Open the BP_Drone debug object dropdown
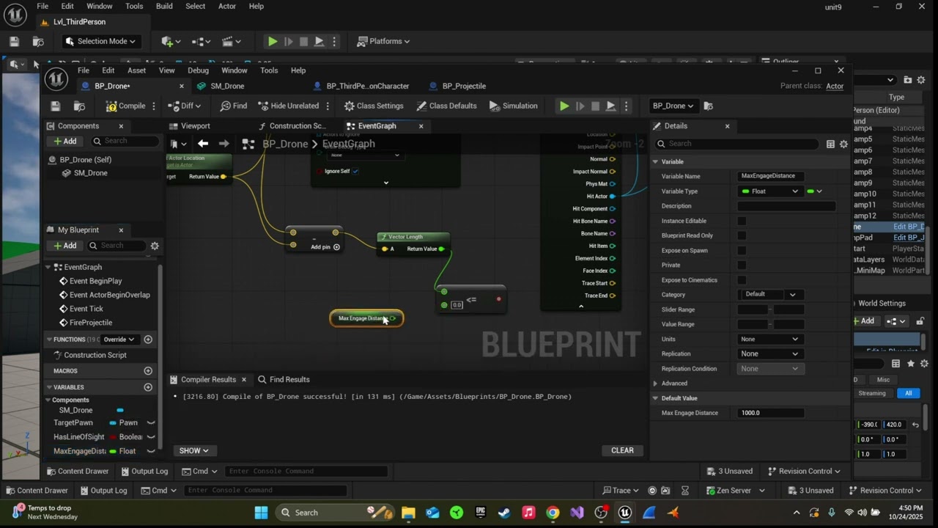The height and width of the screenshot is (528, 938). (x=673, y=106)
